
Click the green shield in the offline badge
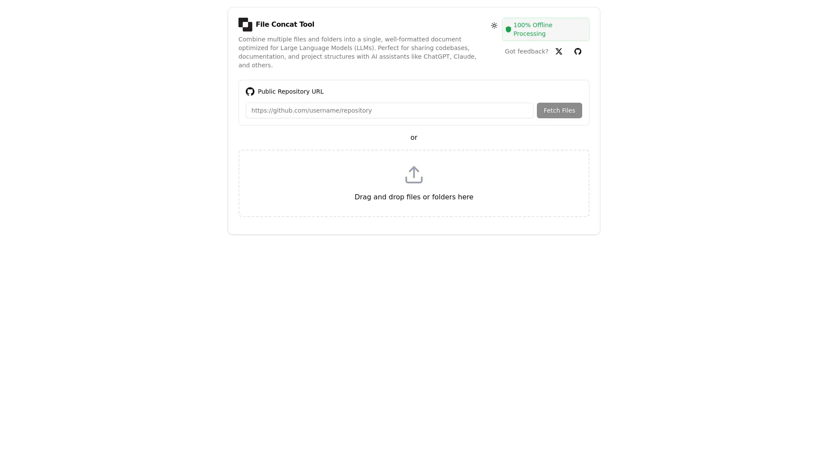point(509,30)
